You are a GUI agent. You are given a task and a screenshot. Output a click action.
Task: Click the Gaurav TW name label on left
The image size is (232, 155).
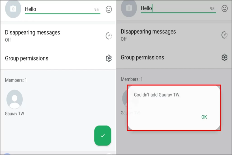pos(14,114)
